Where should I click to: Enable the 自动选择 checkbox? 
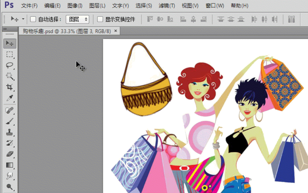(x=33, y=19)
